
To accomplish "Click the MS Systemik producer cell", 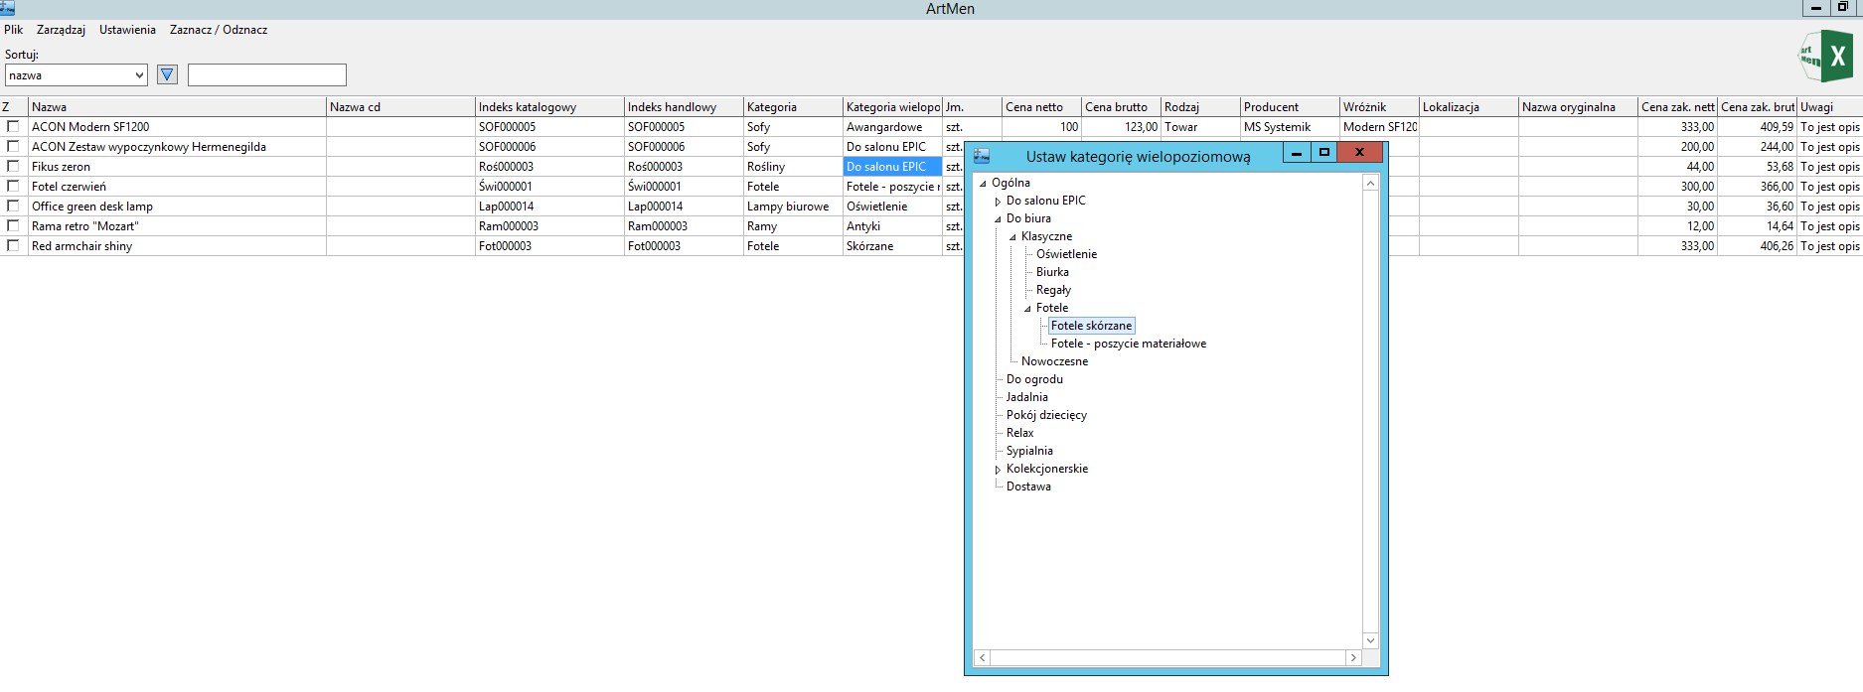I will [1290, 126].
